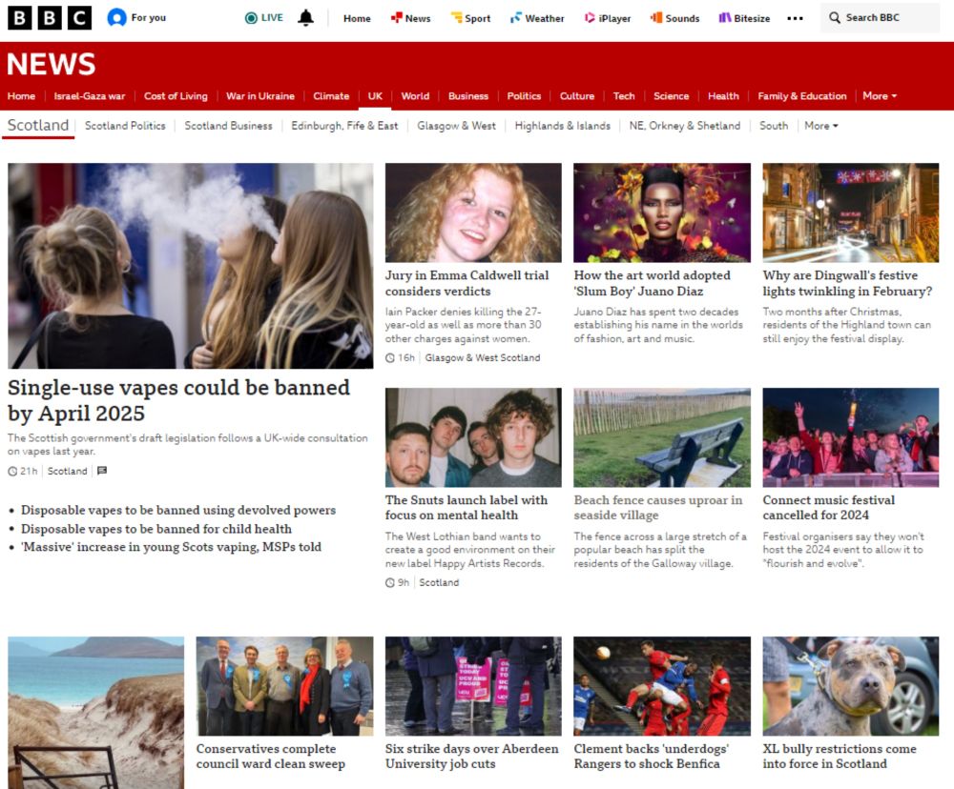954x789 pixels.
Task: Click the Rangers football match photo
Action: (662, 686)
